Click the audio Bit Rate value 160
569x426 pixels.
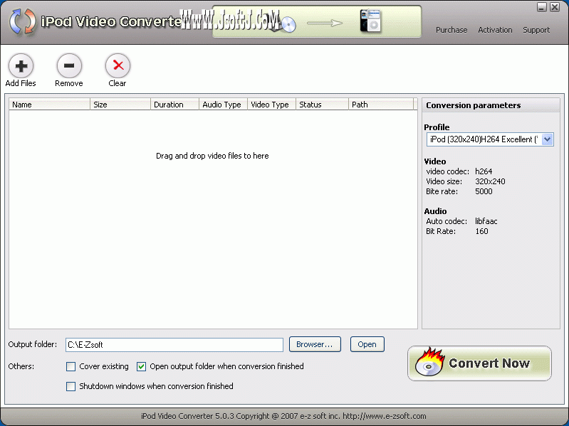pos(481,231)
